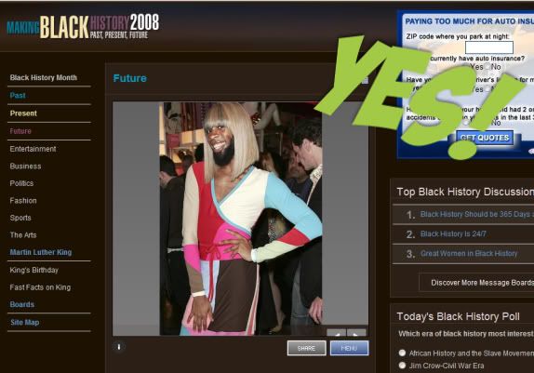Open Fast Facts on King

pyautogui.click(x=40, y=287)
